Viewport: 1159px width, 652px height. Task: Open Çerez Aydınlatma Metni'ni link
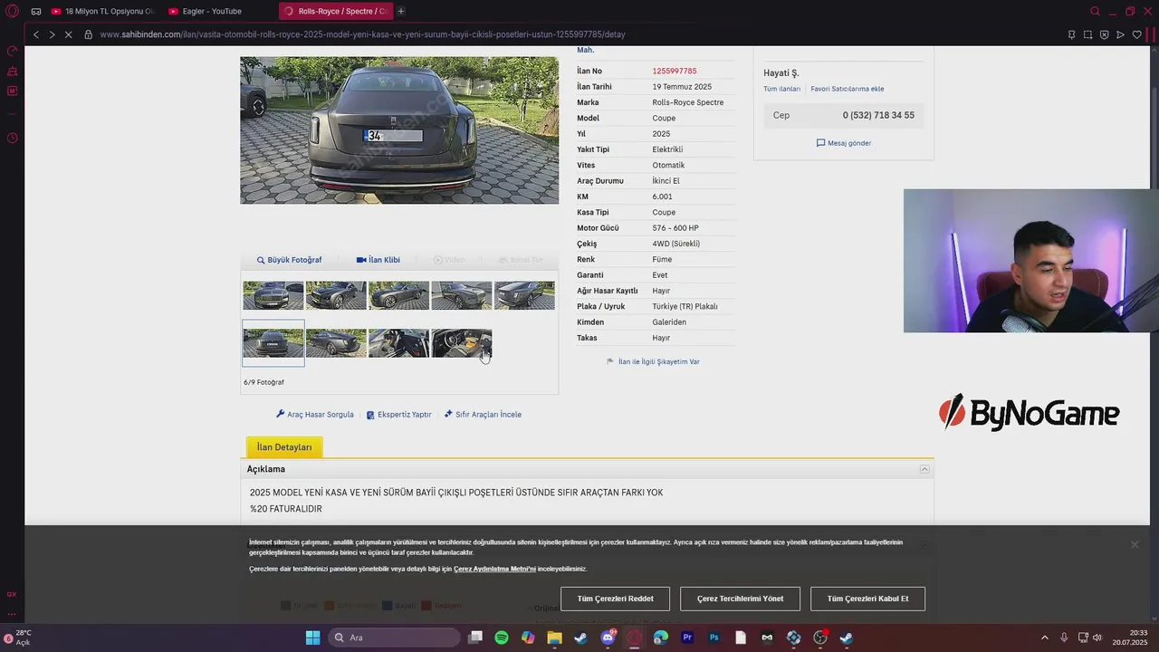494,569
